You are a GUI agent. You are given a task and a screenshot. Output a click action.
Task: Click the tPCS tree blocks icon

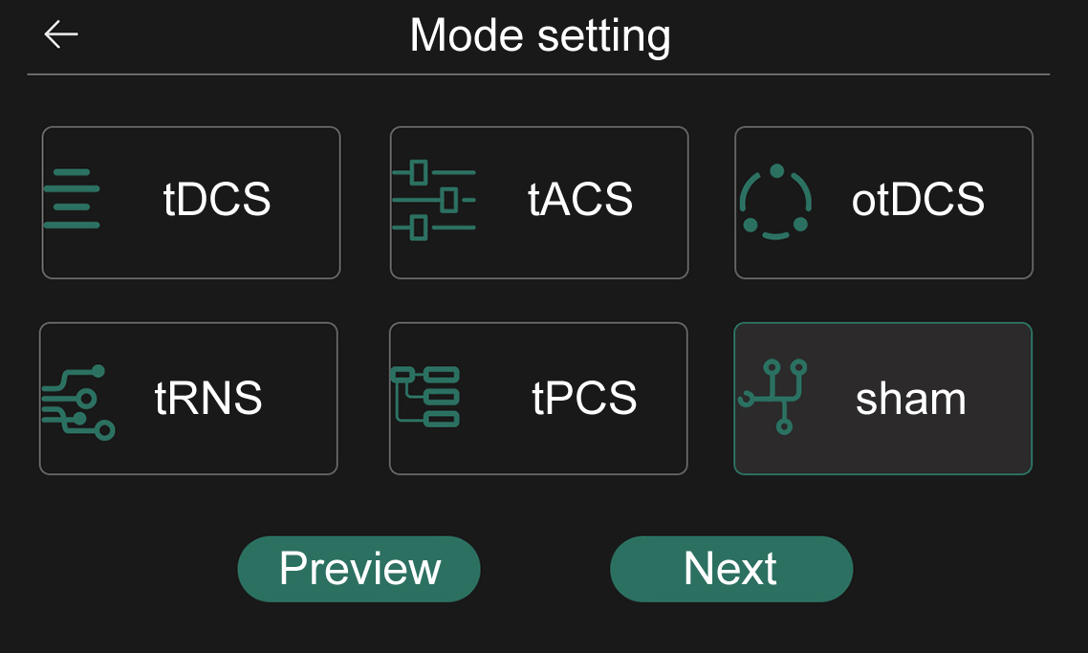pos(425,396)
